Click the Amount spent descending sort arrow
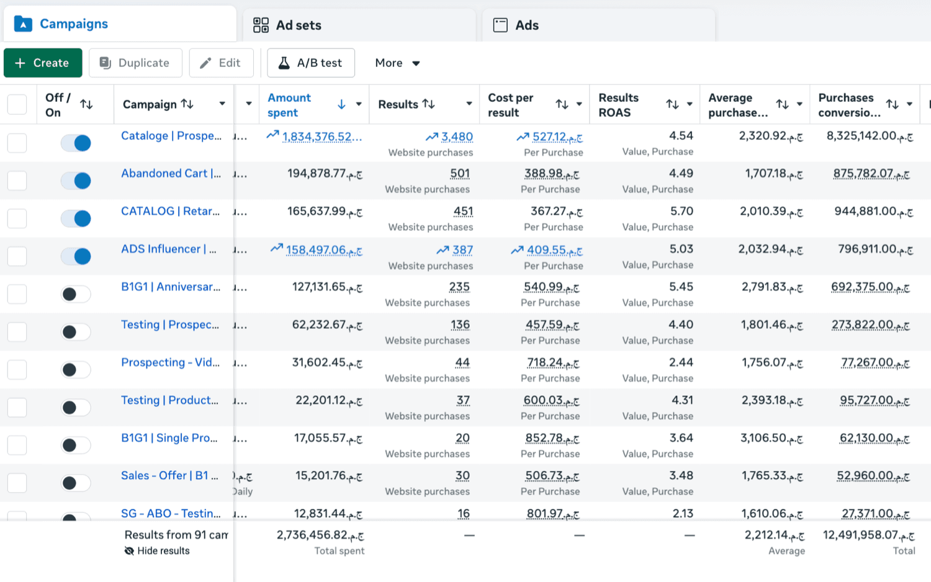This screenshot has width=931, height=582. pos(341,104)
